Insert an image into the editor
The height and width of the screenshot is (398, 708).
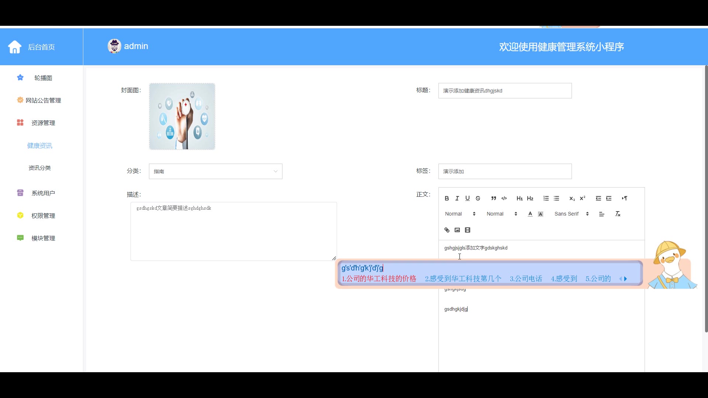point(457,230)
